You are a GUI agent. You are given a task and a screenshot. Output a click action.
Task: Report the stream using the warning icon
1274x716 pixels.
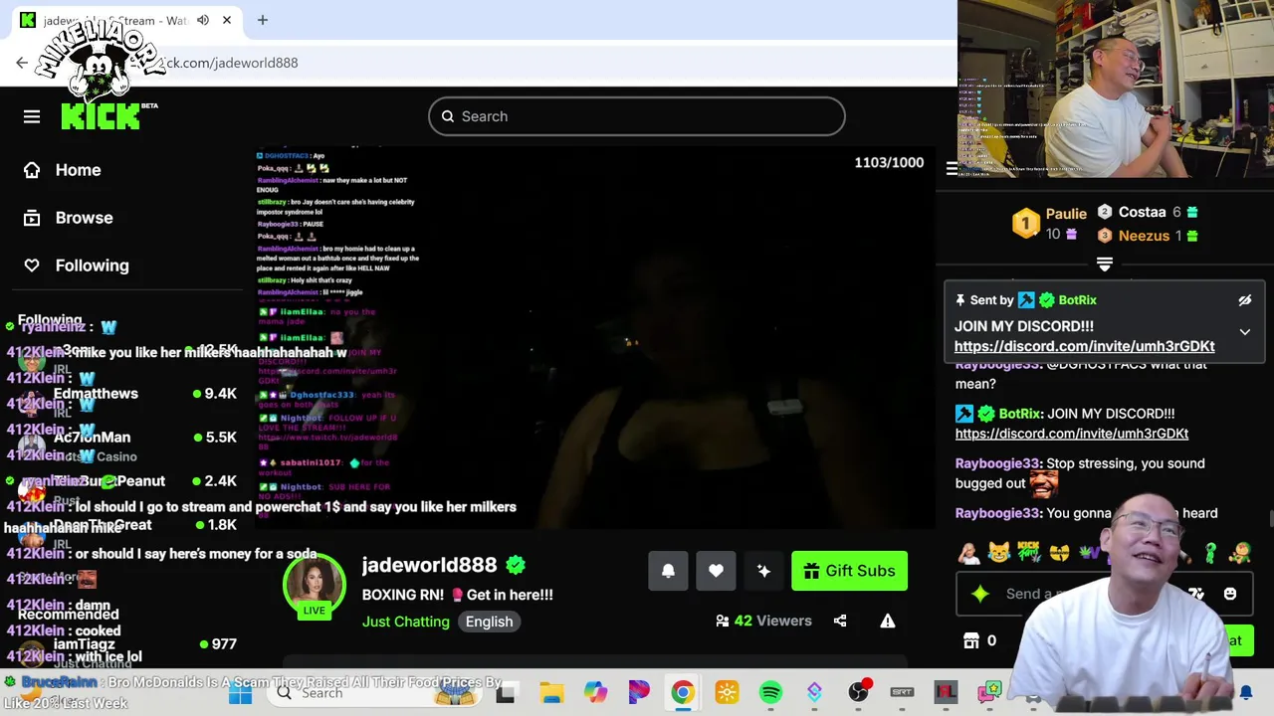tap(888, 621)
